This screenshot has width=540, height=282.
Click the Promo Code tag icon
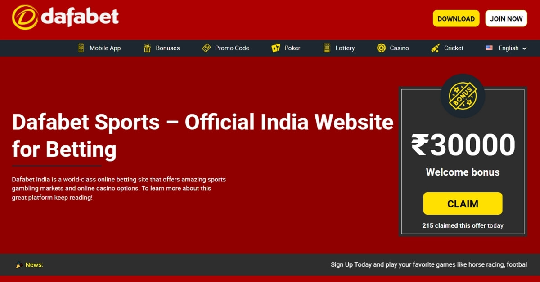(x=206, y=48)
